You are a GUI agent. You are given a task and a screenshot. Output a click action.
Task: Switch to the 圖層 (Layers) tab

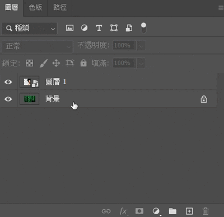coord(12,8)
